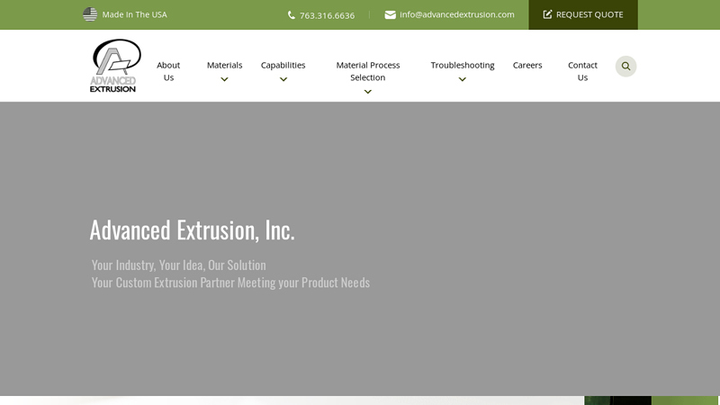Click the Request Quote pencil icon

[547, 14]
